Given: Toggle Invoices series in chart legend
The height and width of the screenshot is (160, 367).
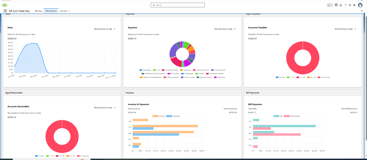Looking at the screenshot, I should (159, 116).
